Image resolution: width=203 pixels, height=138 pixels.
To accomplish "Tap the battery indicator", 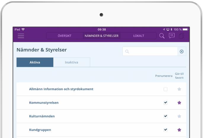I will tap(185, 29).
